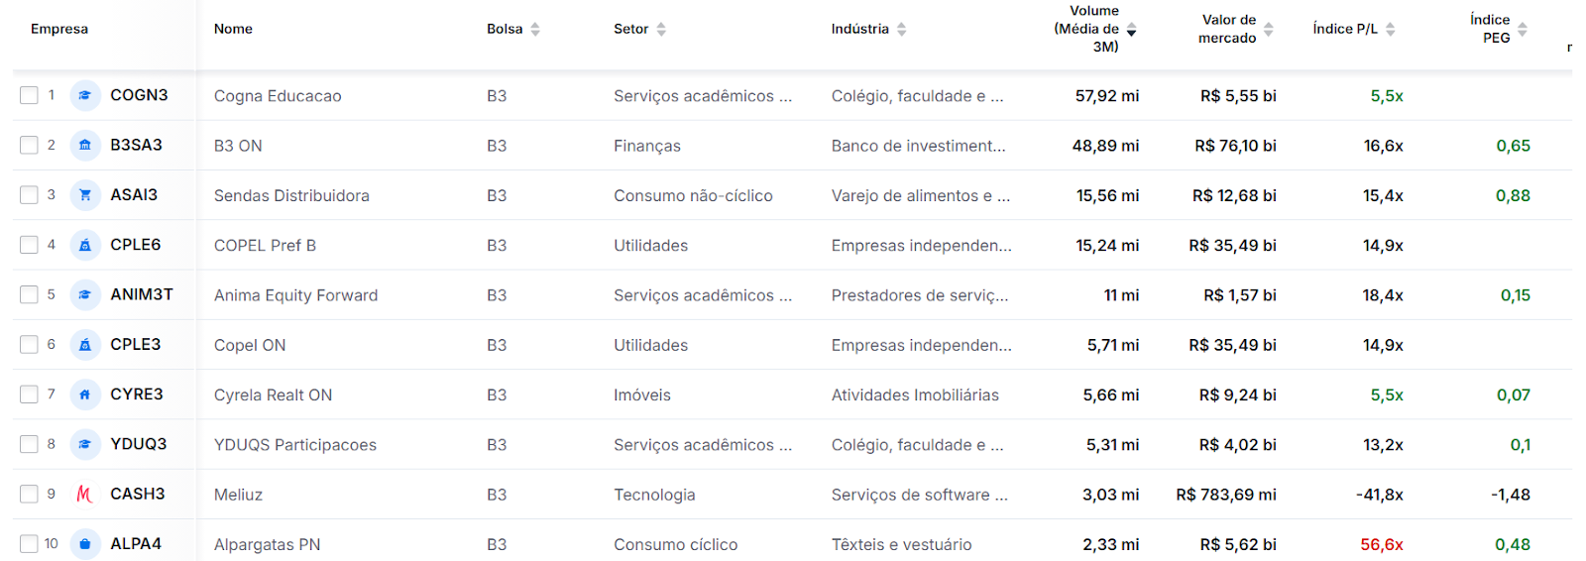Click the CPLE6 utilities icon

[x=85, y=245]
